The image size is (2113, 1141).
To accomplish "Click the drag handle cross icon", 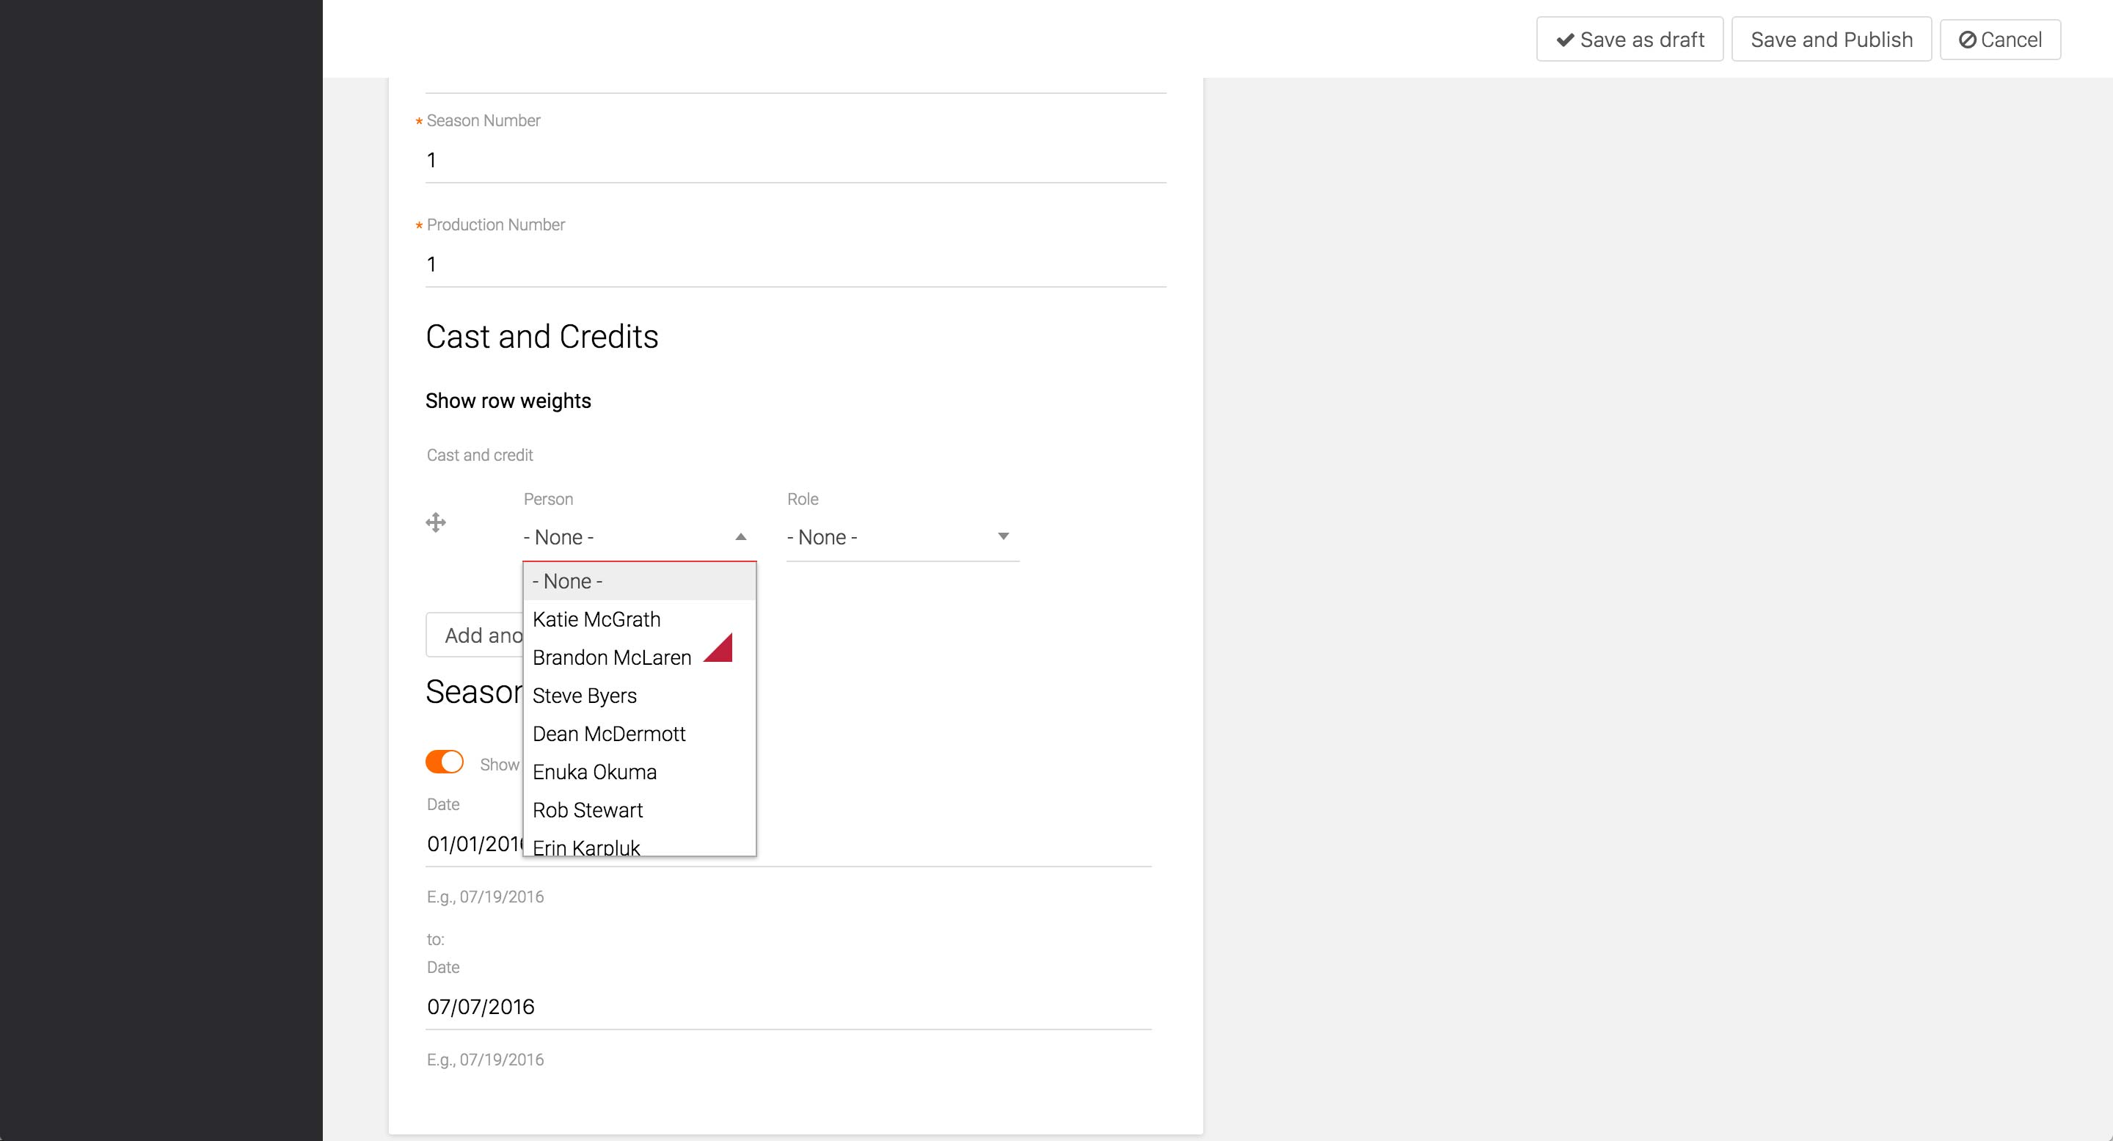I will 436,522.
